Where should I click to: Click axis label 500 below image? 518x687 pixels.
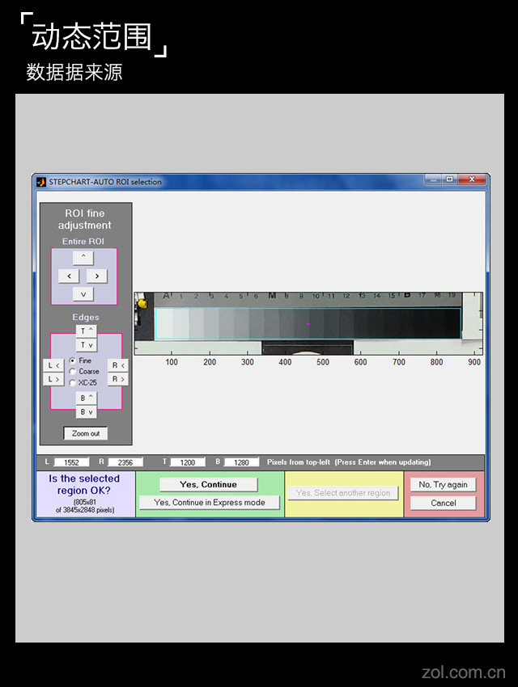pyautogui.click(x=323, y=362)
